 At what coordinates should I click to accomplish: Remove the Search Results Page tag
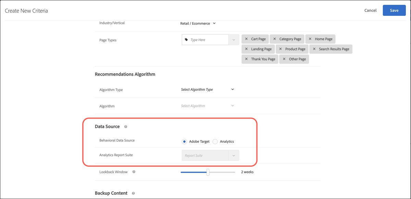point(314,49)
